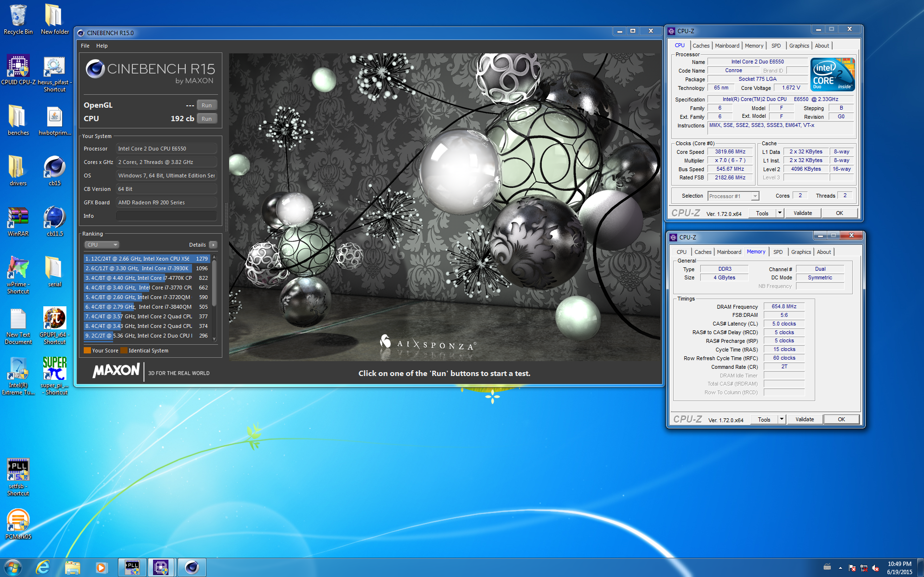Launch the wPrime shortcut icon
Screen dimensions: 924x577
click(x=18, y=275)
